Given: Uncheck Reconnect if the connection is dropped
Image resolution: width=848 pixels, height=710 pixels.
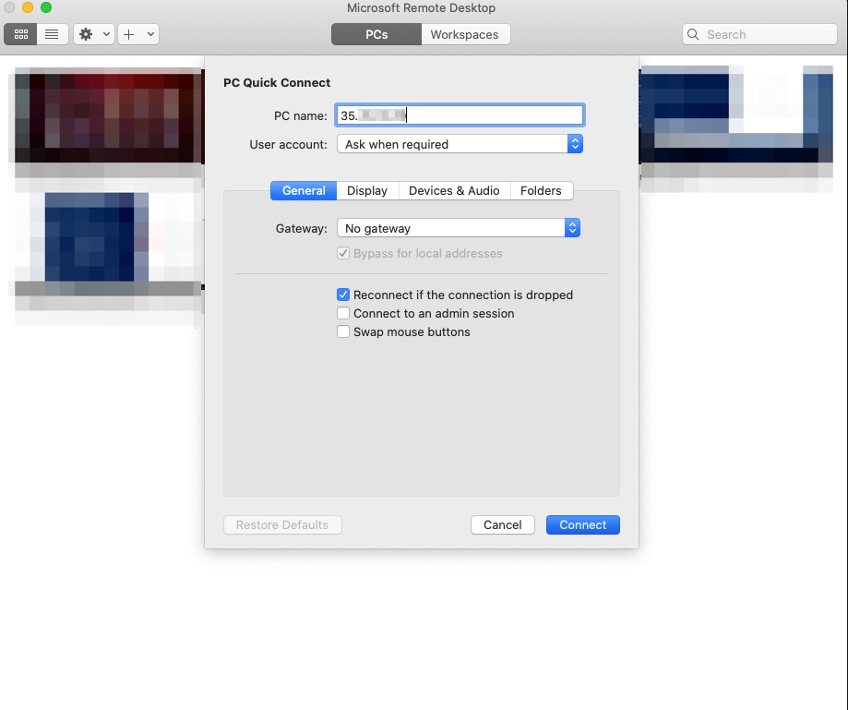Looking at the screenshot, I should 343,295.
